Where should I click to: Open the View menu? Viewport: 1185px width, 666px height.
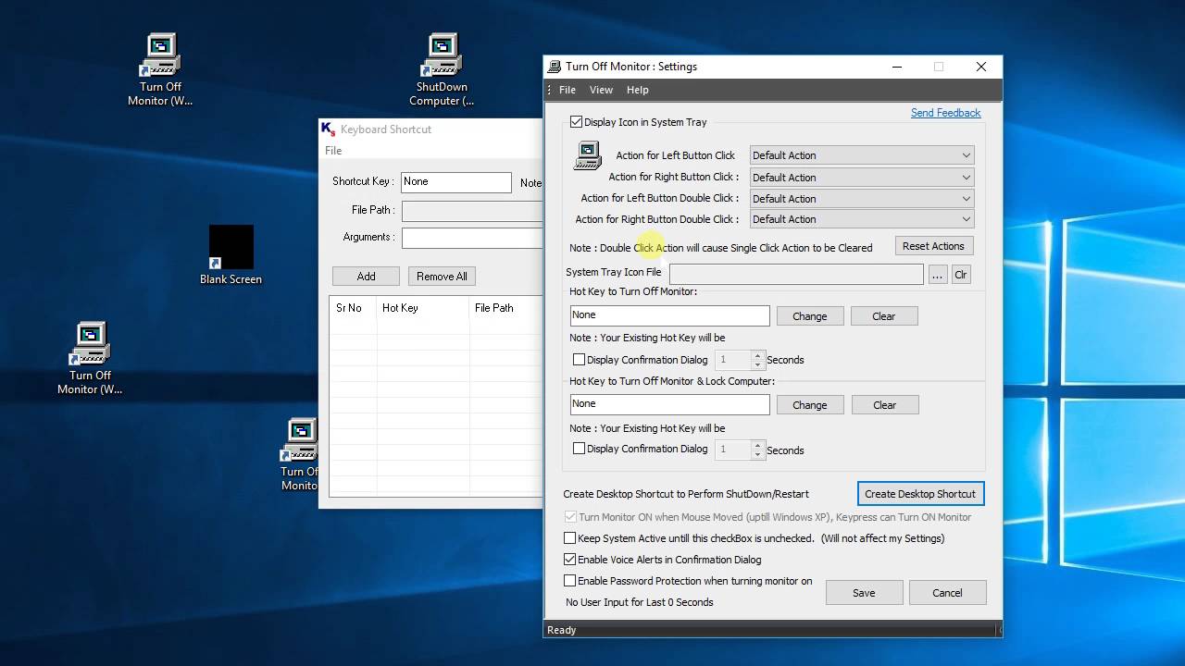(x=601, y=90)
